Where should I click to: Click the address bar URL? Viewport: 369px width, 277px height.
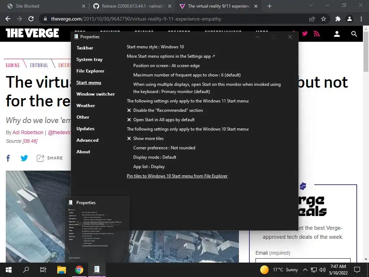click(x=136, y=19)
